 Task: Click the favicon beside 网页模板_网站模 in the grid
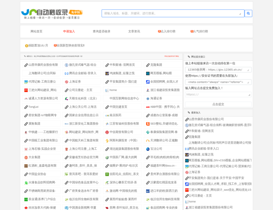click(148, 73)
